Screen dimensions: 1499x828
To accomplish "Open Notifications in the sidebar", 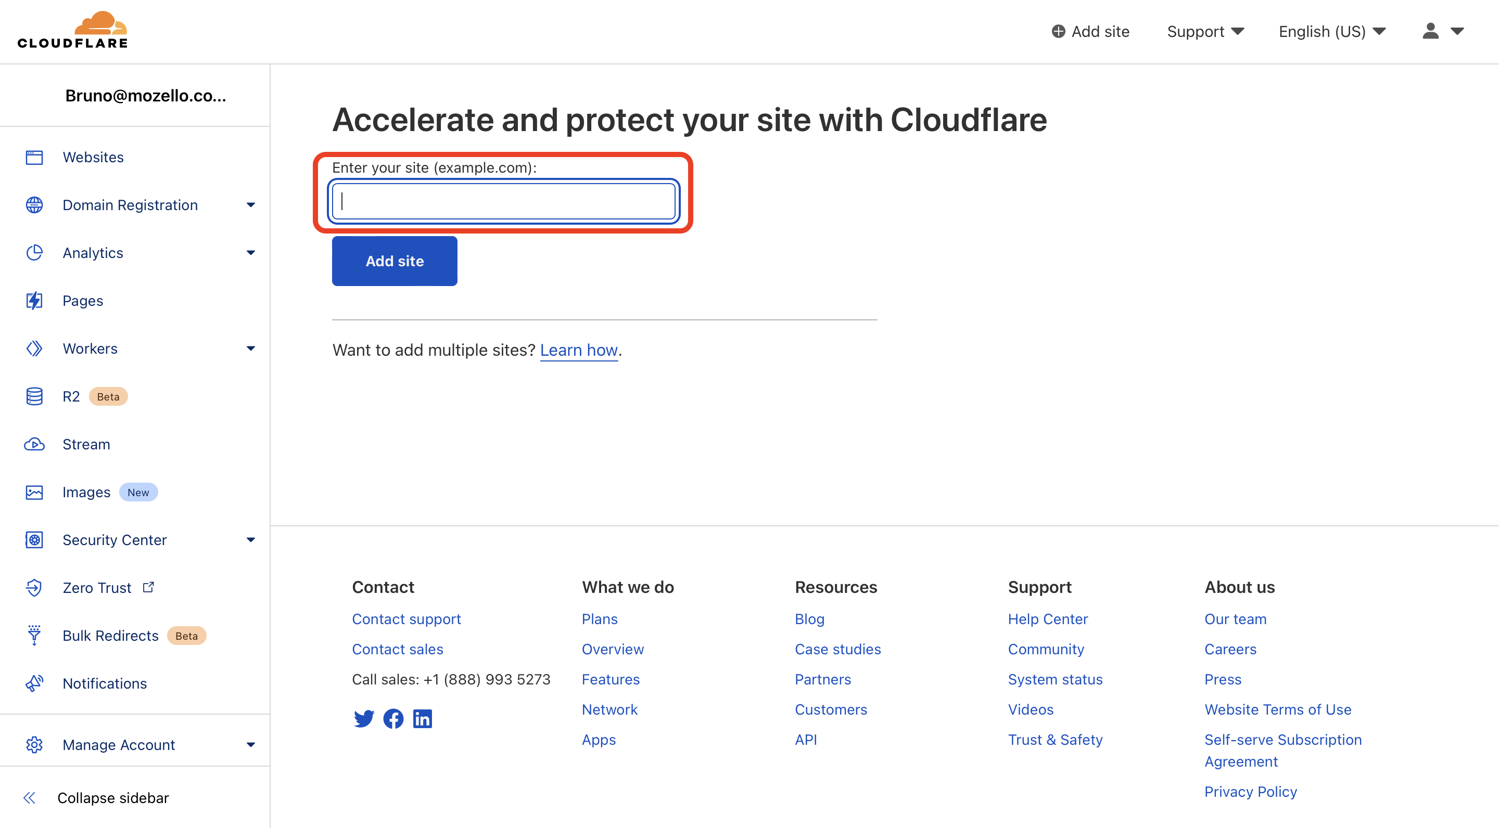I will point(105,683).
